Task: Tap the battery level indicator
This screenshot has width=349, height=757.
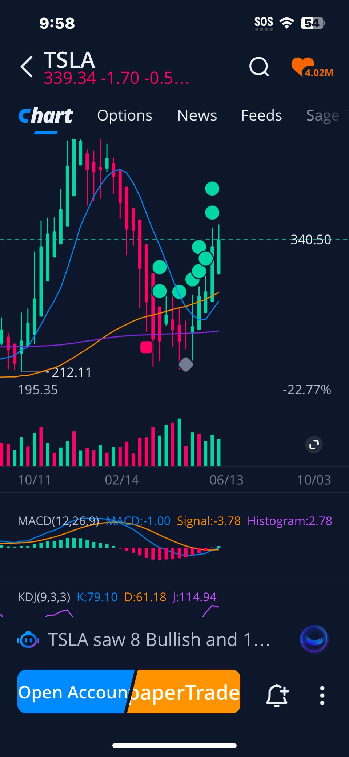Action: click(313, 23)
